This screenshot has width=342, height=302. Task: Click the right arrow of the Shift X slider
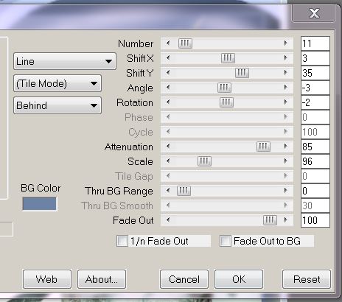[285, 58]
